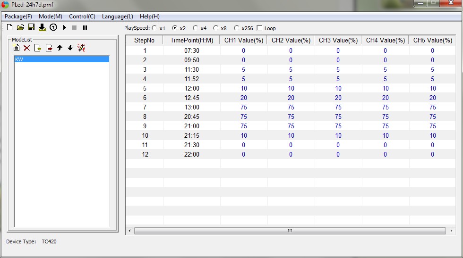
Task: Click CH2 value 5 in step 3
Action: tap(291, 70)
